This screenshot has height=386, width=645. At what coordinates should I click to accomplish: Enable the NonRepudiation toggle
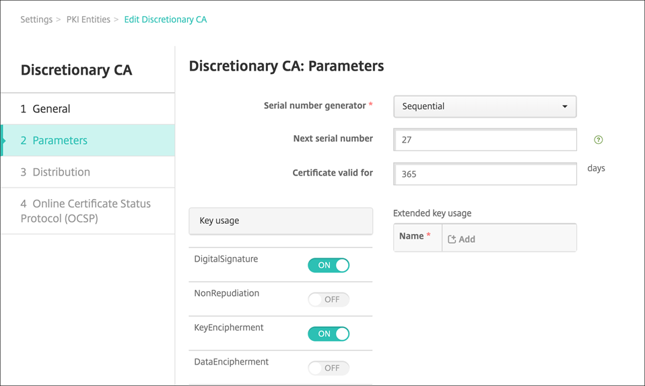[x=329, y=299]
